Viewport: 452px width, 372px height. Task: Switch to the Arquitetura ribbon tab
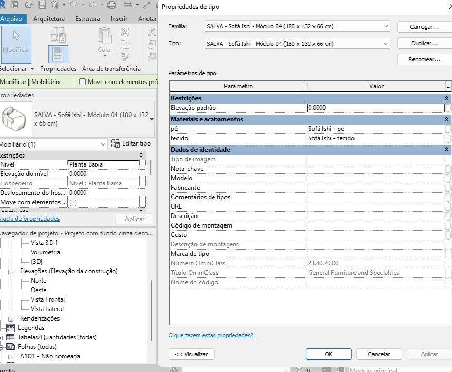[x=48, y=19]
